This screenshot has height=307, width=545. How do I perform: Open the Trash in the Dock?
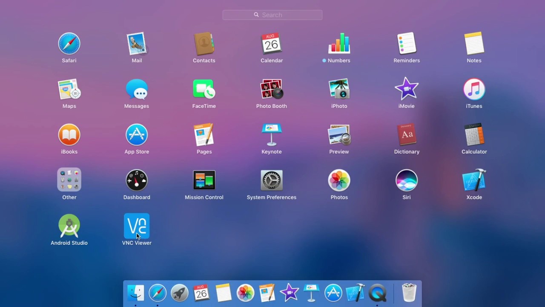[x=409, y=293]
